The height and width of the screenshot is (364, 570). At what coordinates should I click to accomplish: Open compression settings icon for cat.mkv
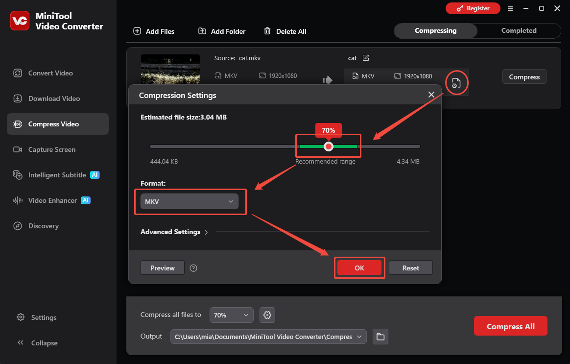456,83
